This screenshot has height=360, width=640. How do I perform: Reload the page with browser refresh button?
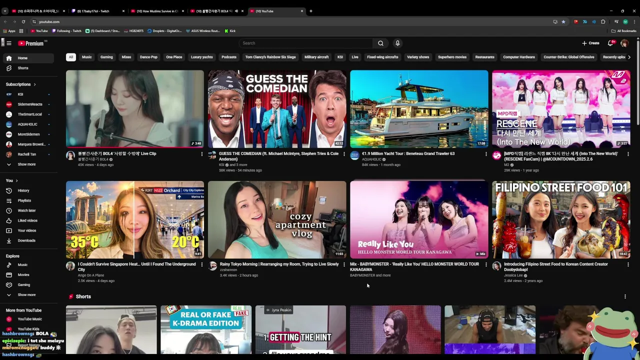point(23,21)
